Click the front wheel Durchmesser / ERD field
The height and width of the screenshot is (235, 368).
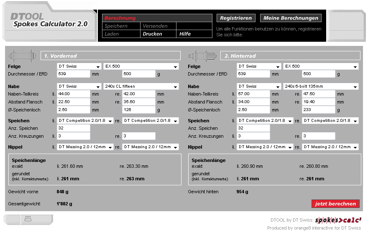[73, 74]
